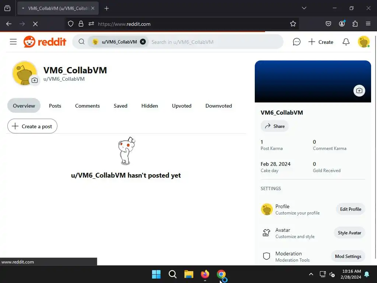Click 'Feb 28, 2024' cake day text

(275, 164)
